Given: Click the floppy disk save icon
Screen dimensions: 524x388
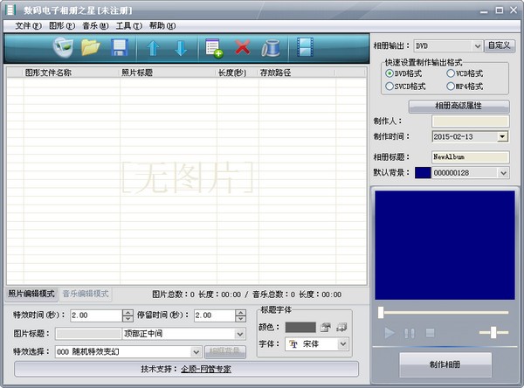Looking at the screenshot, I should pos(120,47).
